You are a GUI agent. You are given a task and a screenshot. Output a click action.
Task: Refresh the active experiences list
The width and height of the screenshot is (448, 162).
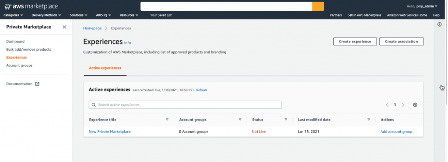(x=201, y=90)
